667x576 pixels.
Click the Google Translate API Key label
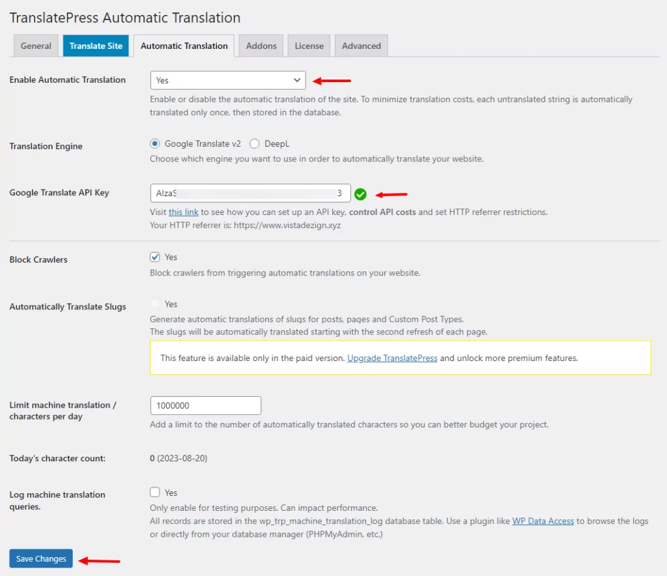pyautogui.click(x=59, y=193)
